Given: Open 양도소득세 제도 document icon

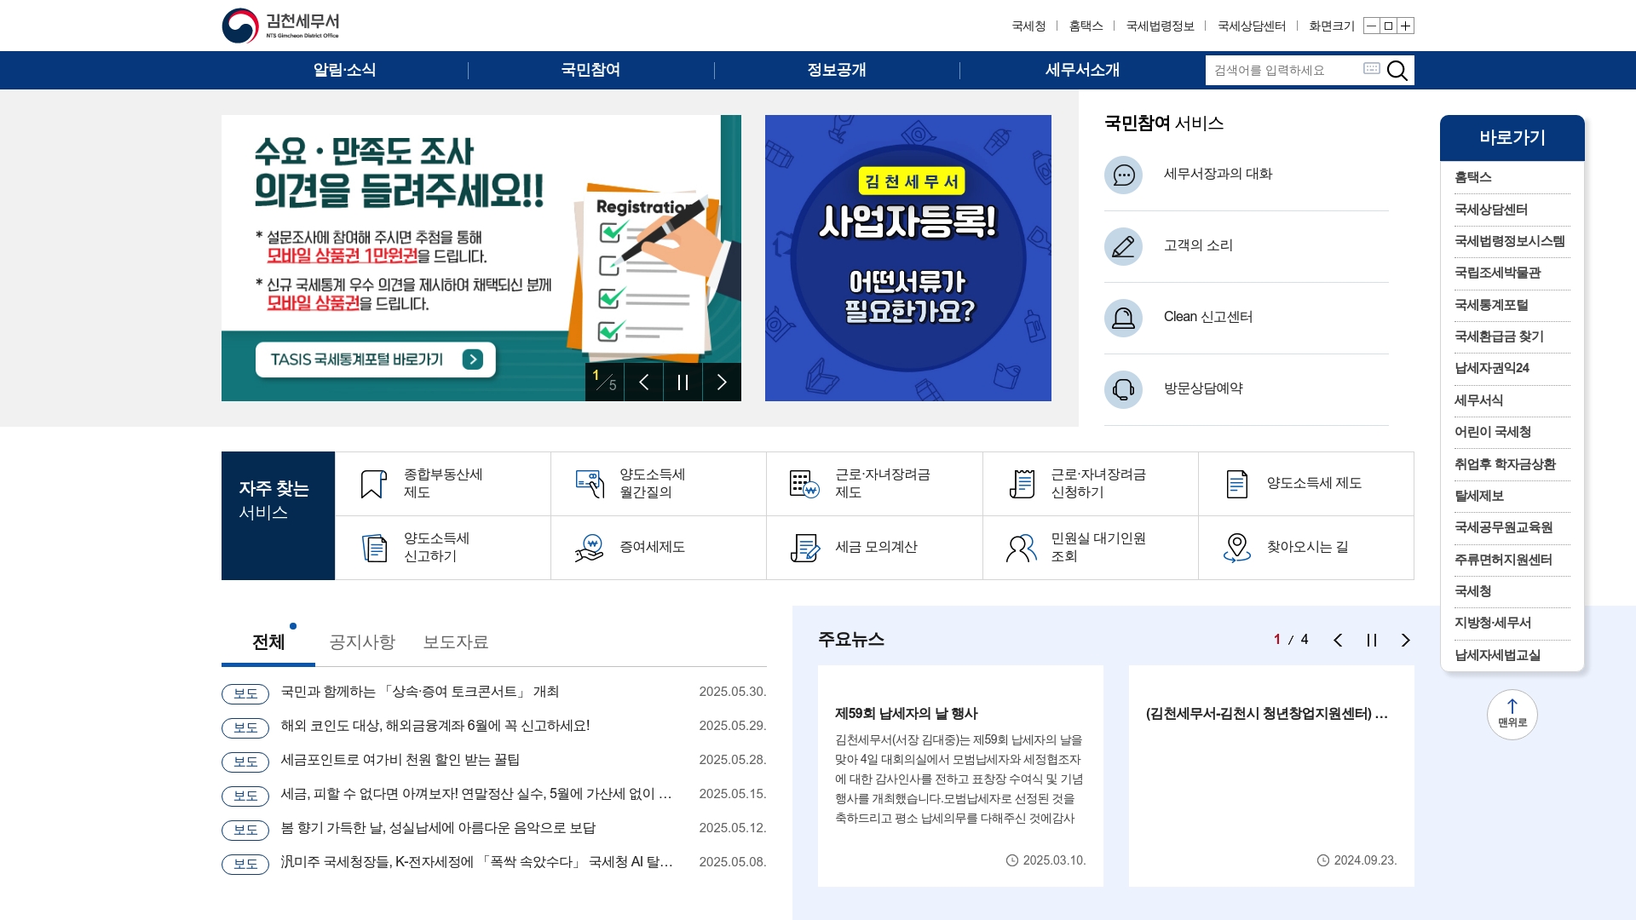Looking at the screenshot, I should point(1236,484).
